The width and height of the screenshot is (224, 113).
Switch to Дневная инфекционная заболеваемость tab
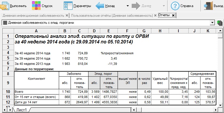tap(33, 16)
